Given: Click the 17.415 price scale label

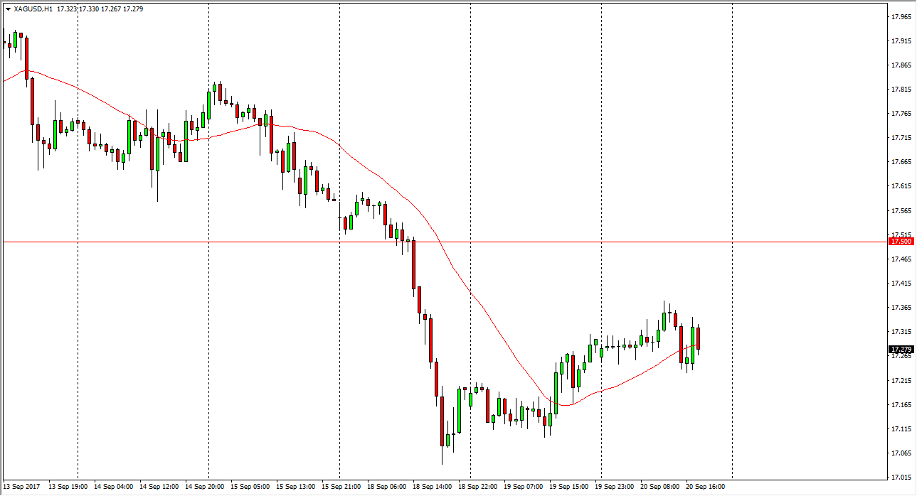Looking at the screenshot, I should 901,284.
